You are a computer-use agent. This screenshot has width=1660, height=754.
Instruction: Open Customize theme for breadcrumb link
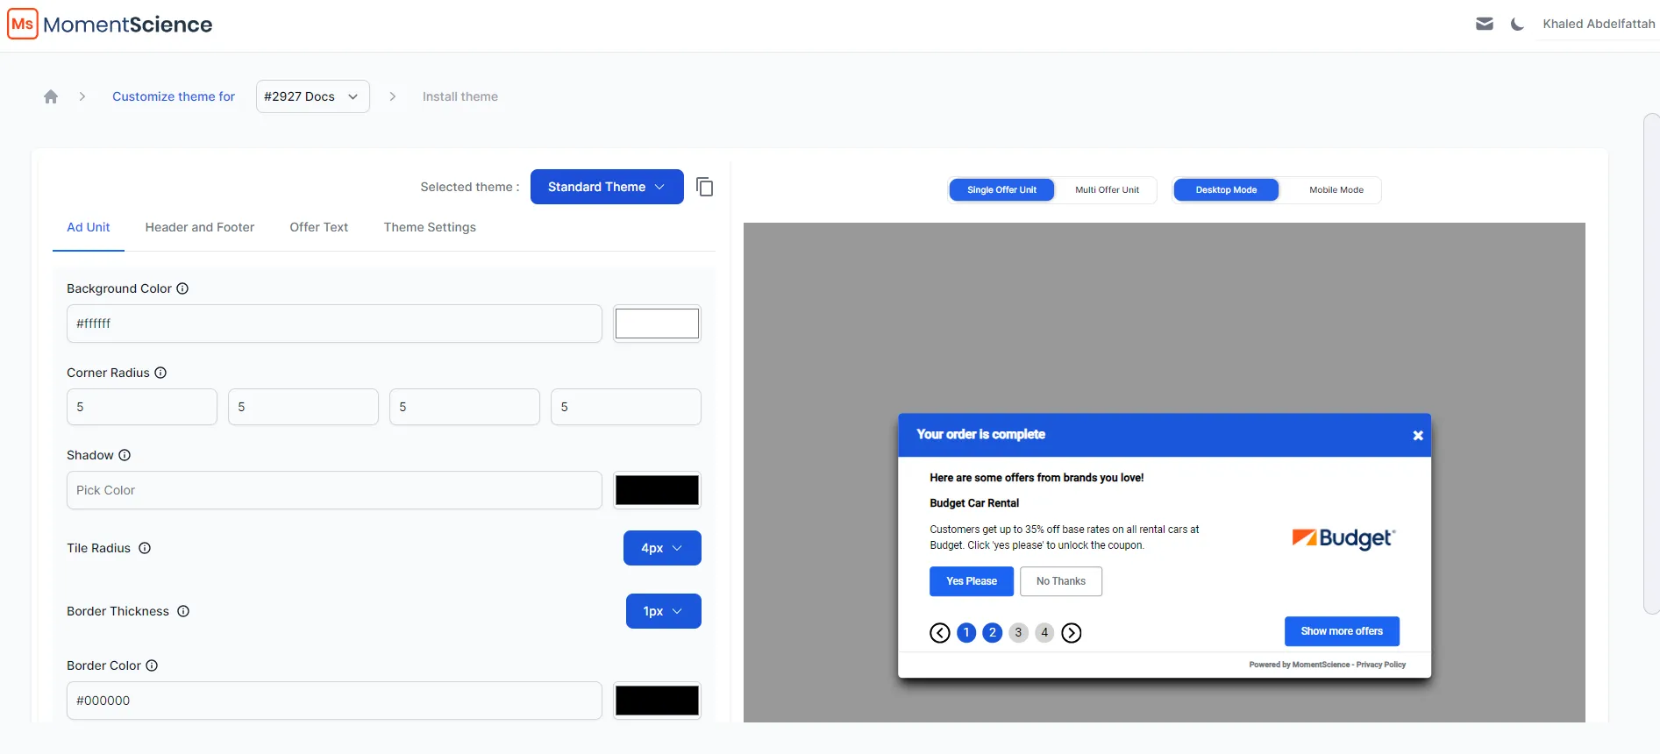pyautogui.click(x=174, y=96)
